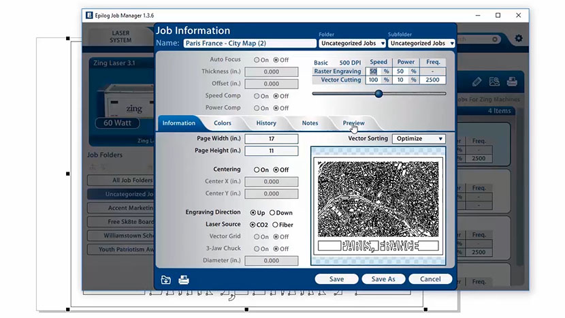Image resolution: width=565 pixels, height=318 pixels.
Task: Click the pencil edit icon
Action: [x=477, y=82]
